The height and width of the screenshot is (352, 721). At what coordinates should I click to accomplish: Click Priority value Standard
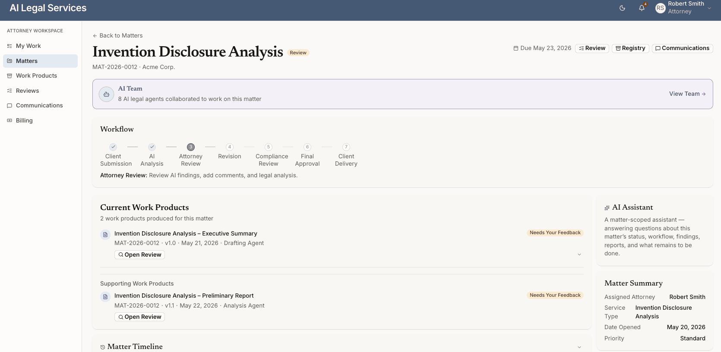click(x=693, y=338)
